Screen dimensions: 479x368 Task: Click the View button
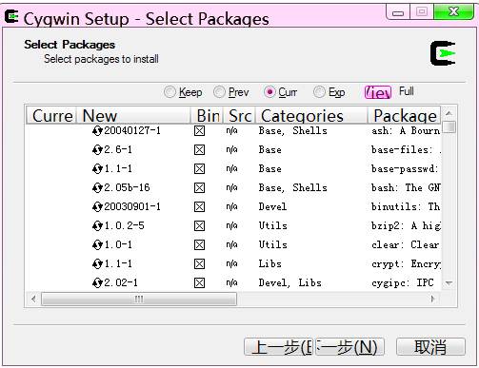click(x=378, y=92)
